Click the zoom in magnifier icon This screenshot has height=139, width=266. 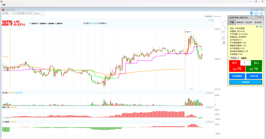coord(257,27)
